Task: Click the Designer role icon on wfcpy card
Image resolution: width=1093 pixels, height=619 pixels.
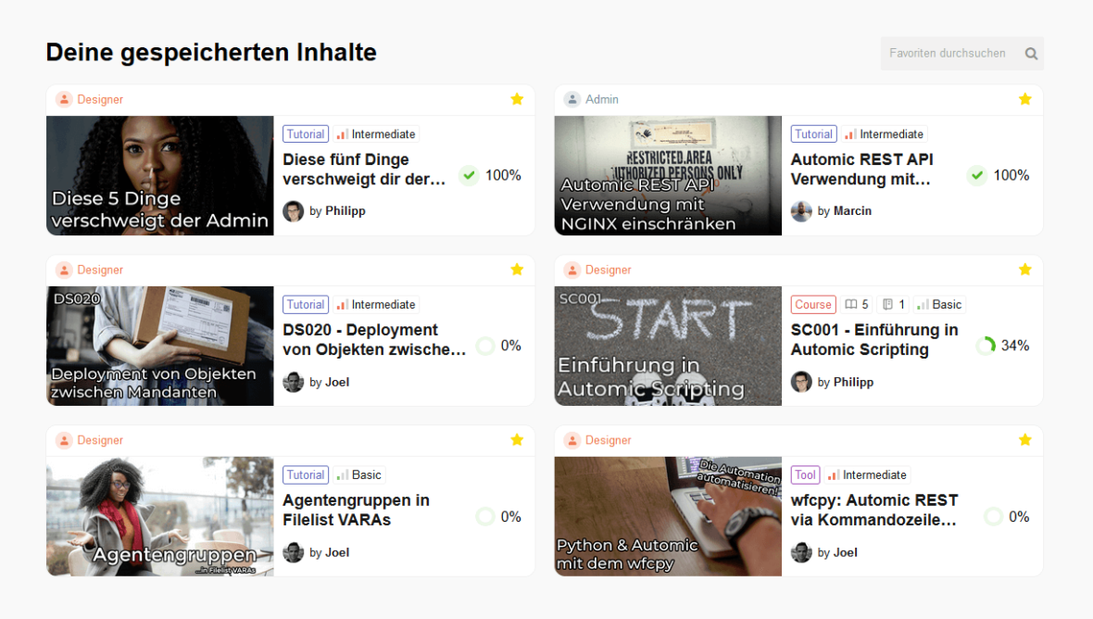Action: tap(571, 440)
